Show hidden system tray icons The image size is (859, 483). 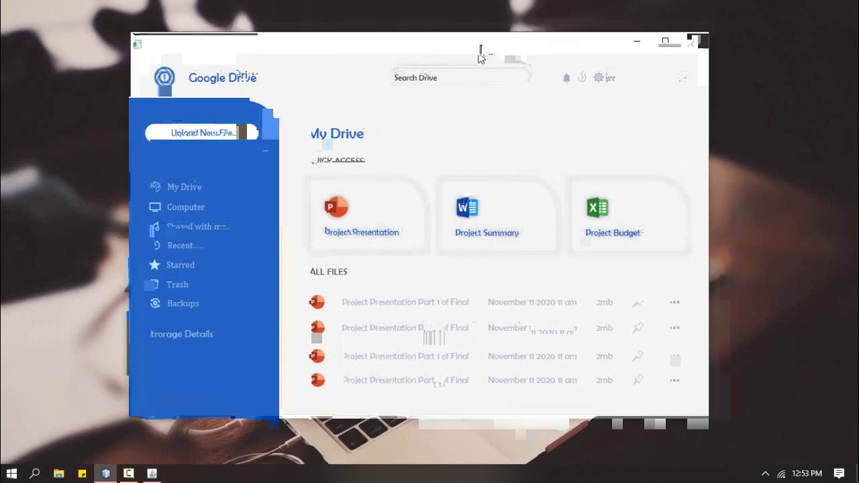[765, 474]
